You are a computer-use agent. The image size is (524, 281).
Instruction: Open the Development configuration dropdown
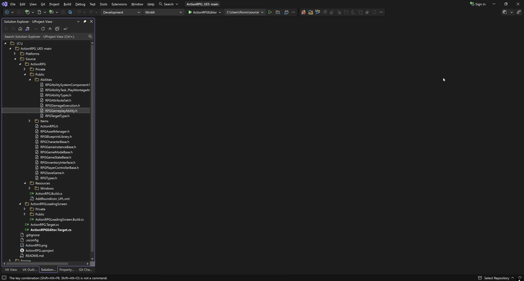[121, 12]
